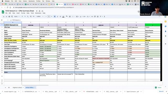Click the get add-ons plus icon in side panel

tap(166, 44)
